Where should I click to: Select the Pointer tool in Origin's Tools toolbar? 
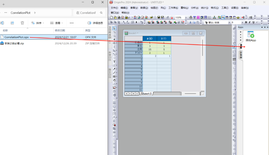tap(114, 28)
